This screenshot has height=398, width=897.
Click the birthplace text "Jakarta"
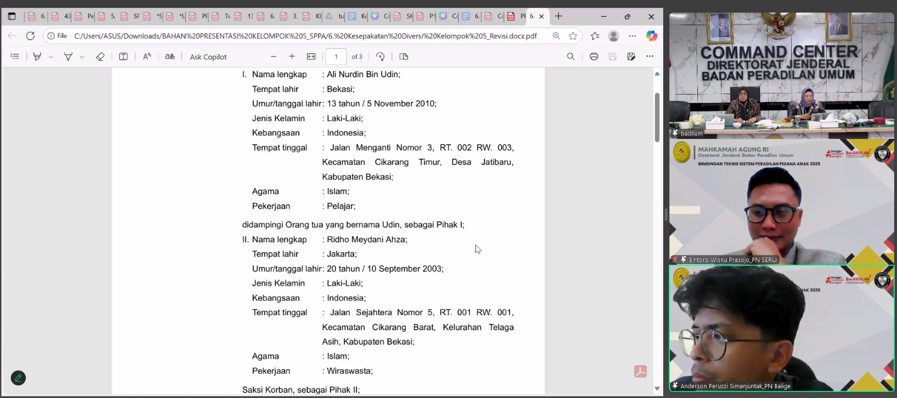tap(341, 254)
